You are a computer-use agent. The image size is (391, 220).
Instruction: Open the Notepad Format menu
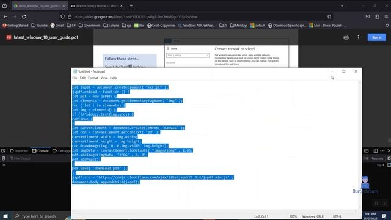[93, 78]
